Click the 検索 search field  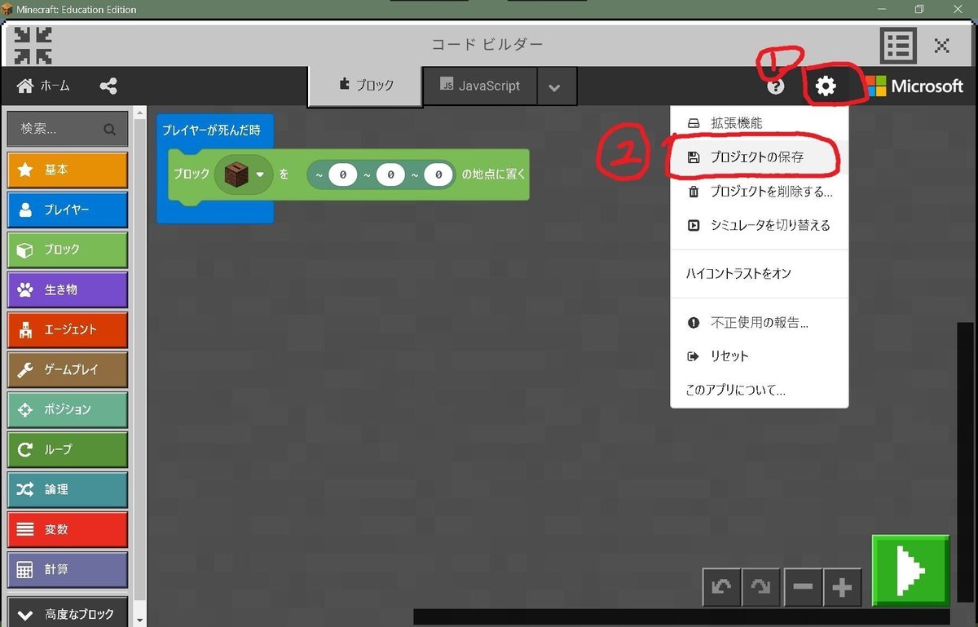click(x=68, y=129)
